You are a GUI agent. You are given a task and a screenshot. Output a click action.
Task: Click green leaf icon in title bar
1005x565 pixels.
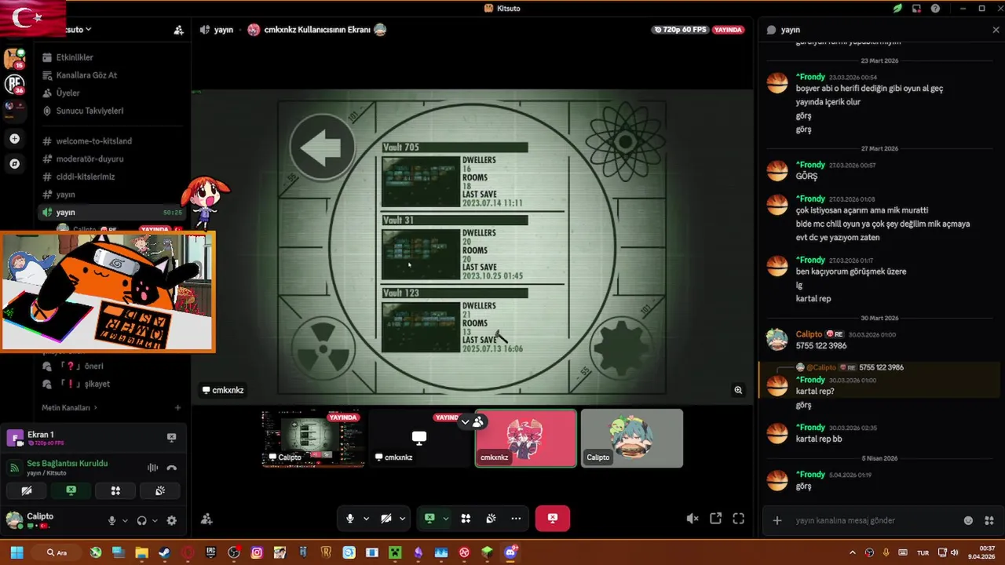point(897,9)
